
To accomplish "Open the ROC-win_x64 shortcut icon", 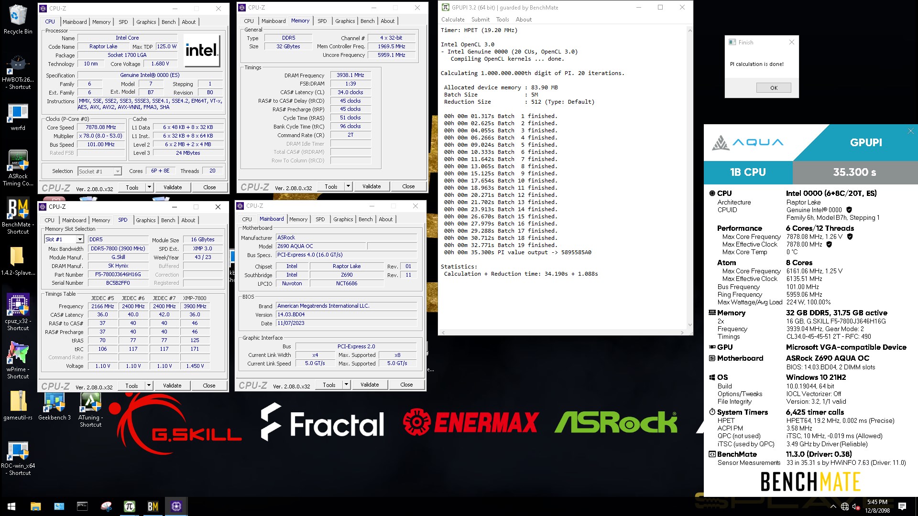I will [x=18, y=458].
